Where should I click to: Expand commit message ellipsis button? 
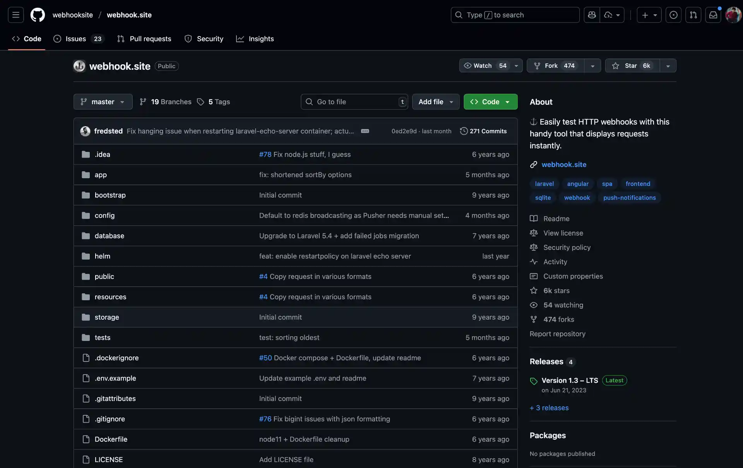coord(365,131)
